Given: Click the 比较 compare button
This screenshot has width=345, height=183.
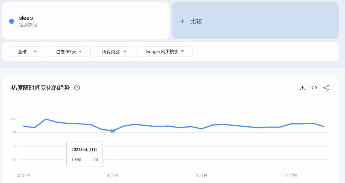Looking at the screenshot, I should (255, 21).
